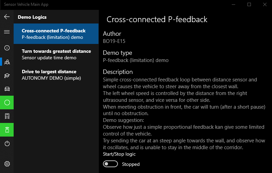Open the car vehicle sidebar icon
This screenshot has height=173, width=272.
pyautogui.click(x=7, y=89)
